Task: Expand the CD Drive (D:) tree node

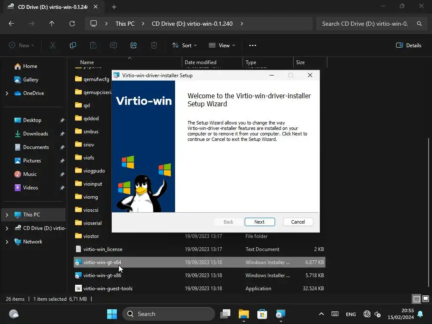Action: pyautogui.click(x=7, y=228)
